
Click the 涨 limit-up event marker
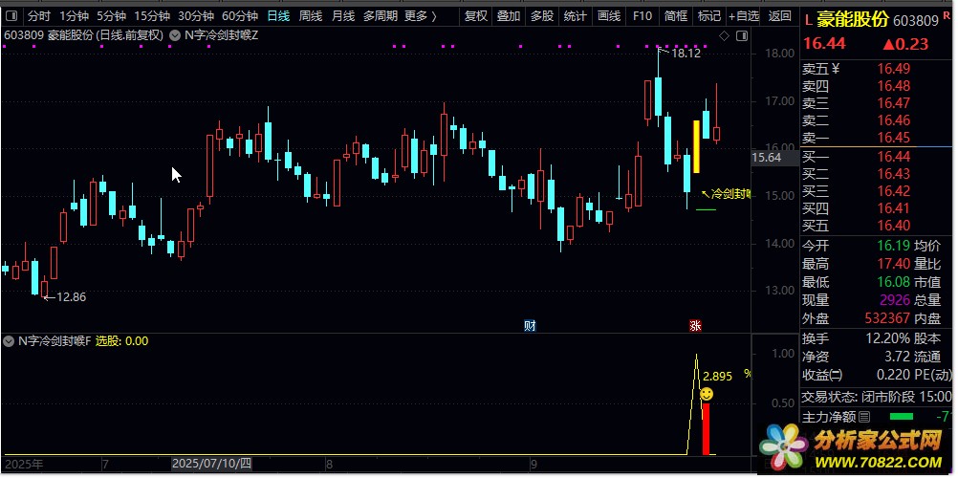(x=695, y=326)
